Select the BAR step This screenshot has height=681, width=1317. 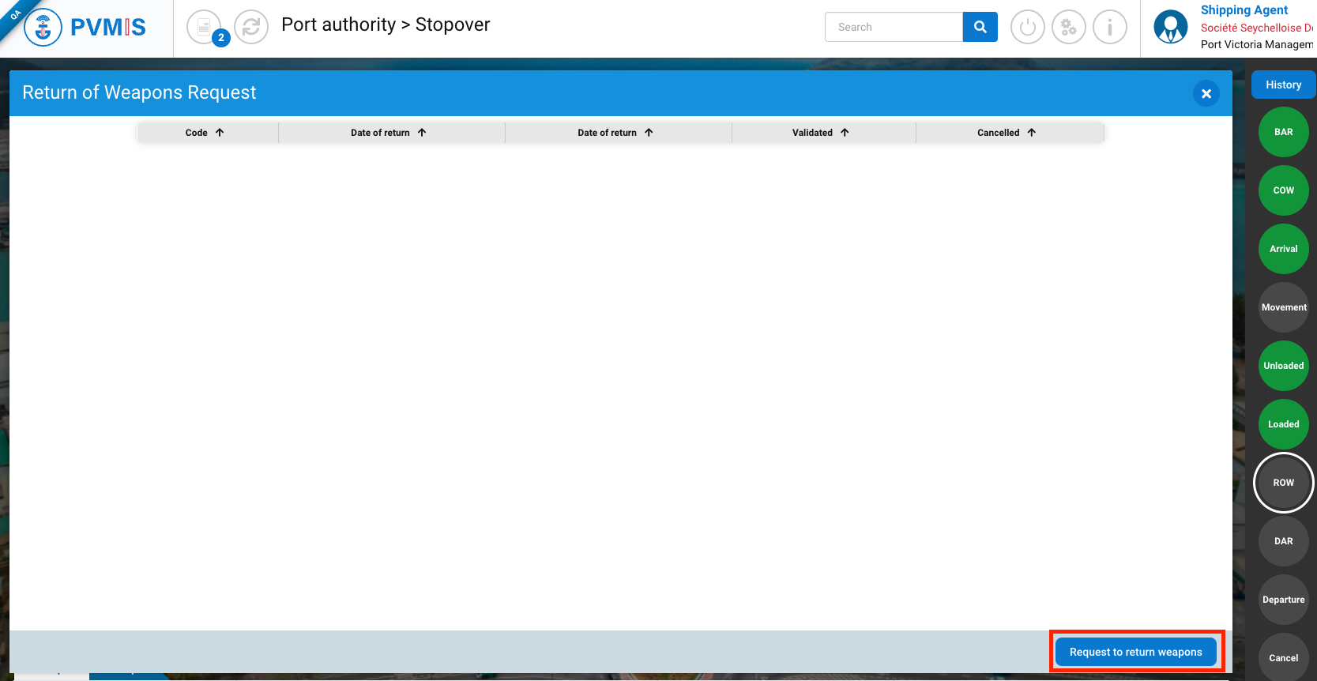pyautogui.click(x=1283, y=132)
